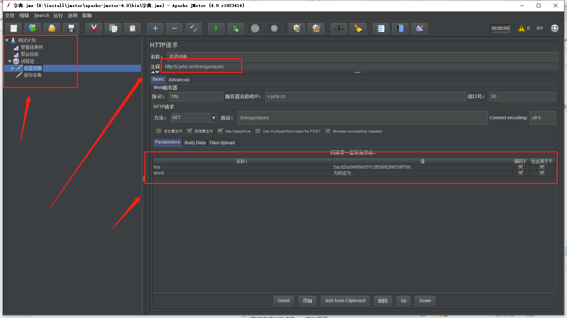Click the Open file folder icon

52,28
